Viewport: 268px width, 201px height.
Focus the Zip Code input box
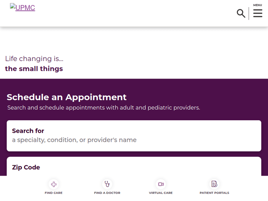point(134,172)
